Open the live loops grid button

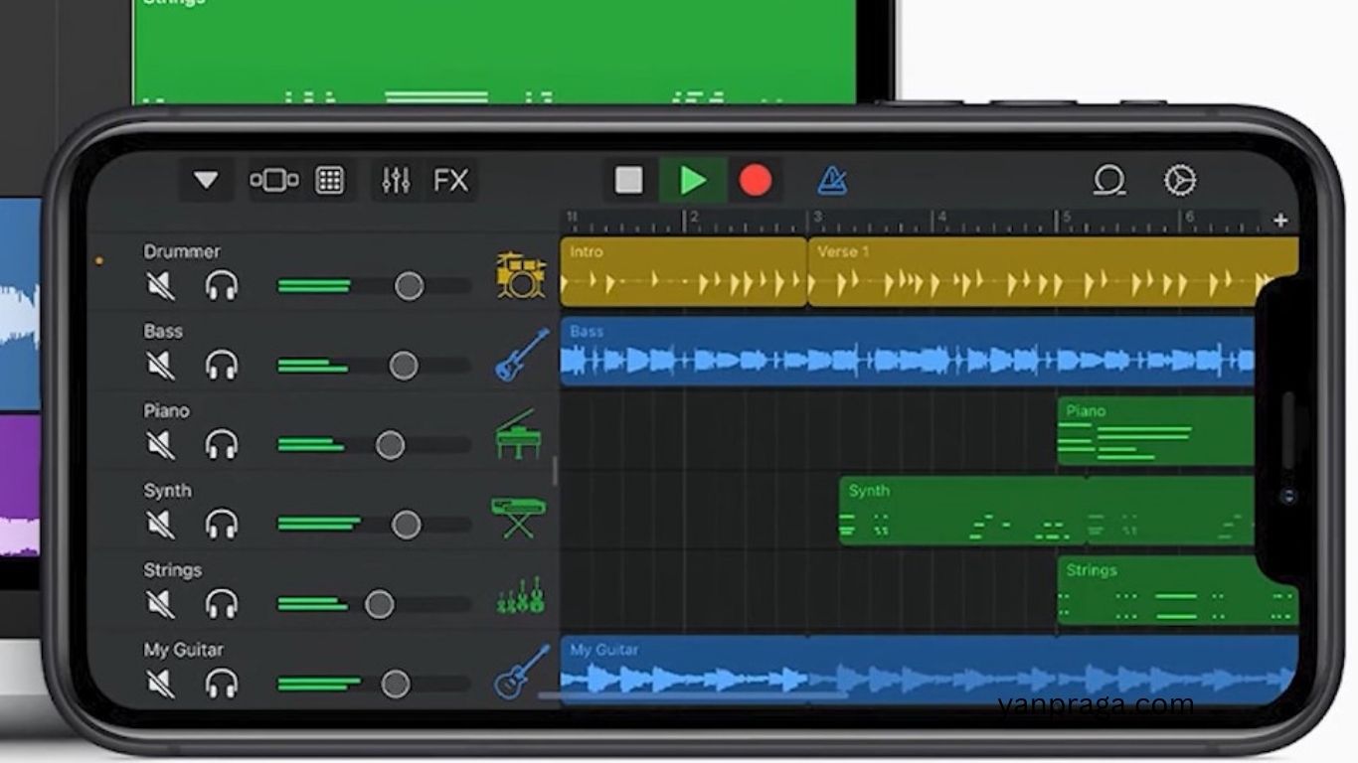[329, 181]
